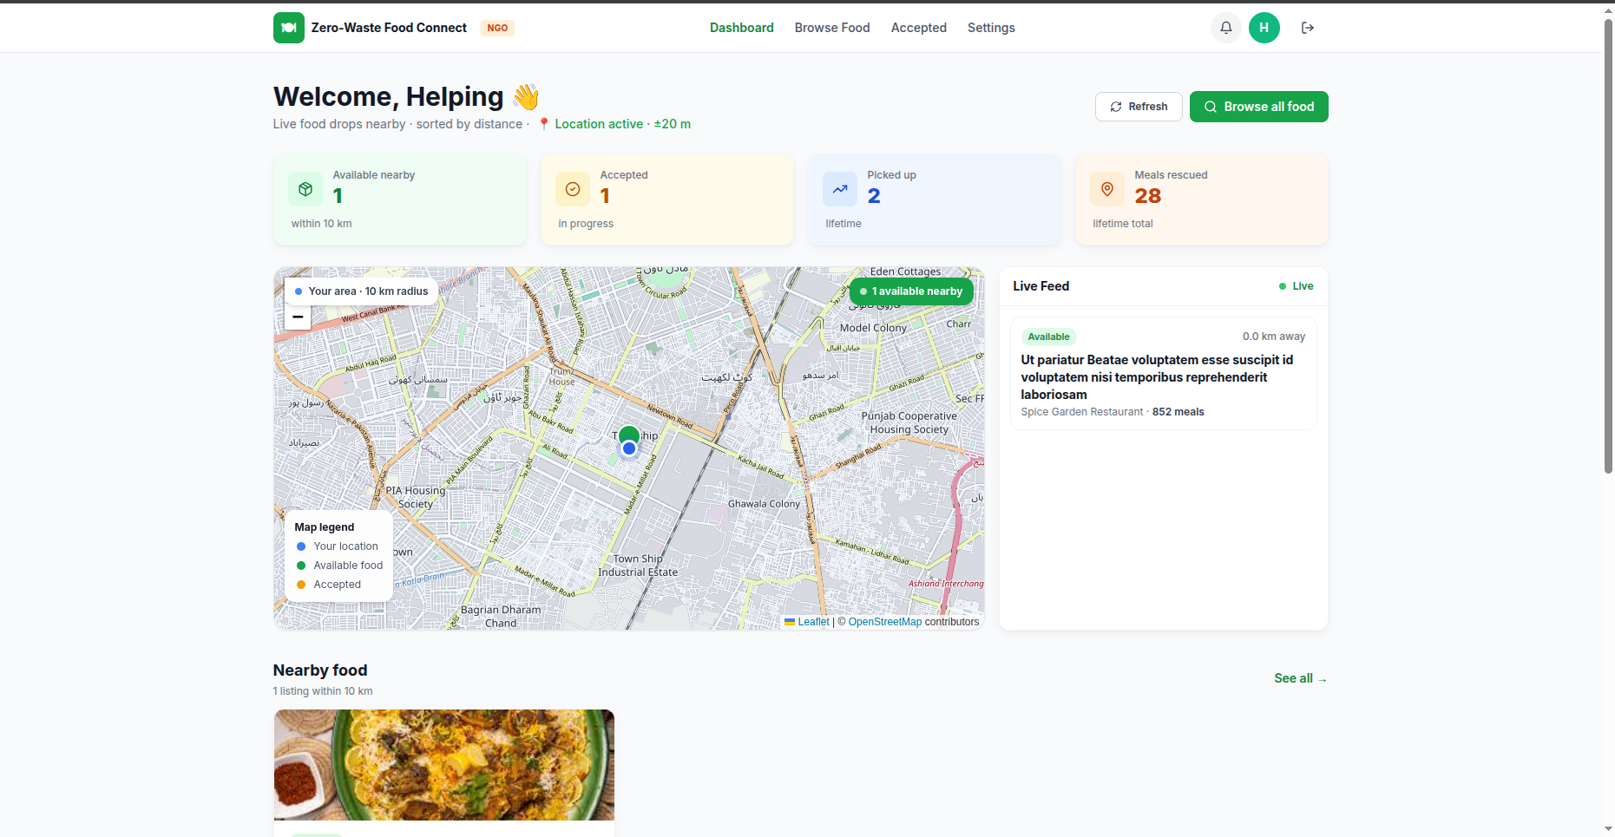Click the Refresh button
This screenshot has height=837, width=1615.
[x=1139, y=107]
